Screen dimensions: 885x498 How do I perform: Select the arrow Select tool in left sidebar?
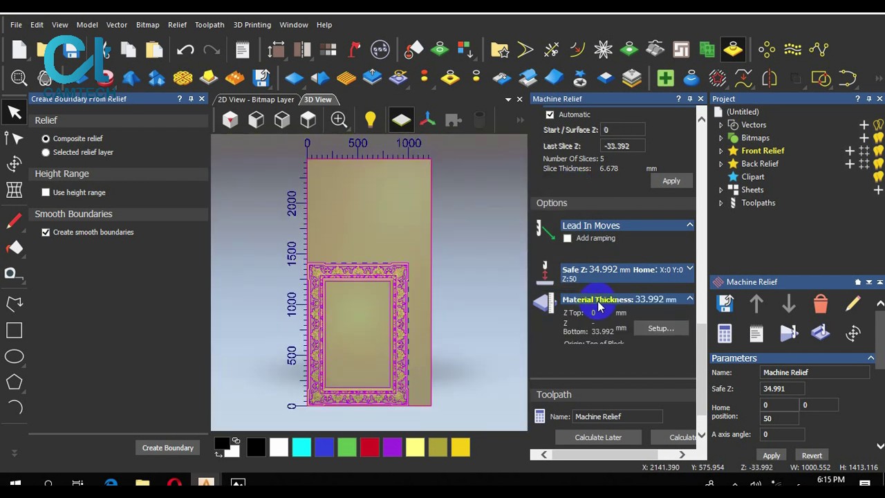pyautogui.click(x=15, y=112)
